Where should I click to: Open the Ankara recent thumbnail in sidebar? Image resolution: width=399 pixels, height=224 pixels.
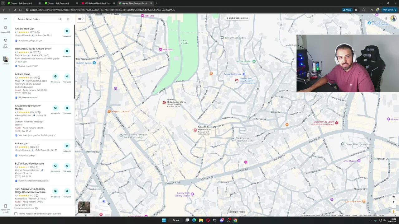[x=5, y=60]
